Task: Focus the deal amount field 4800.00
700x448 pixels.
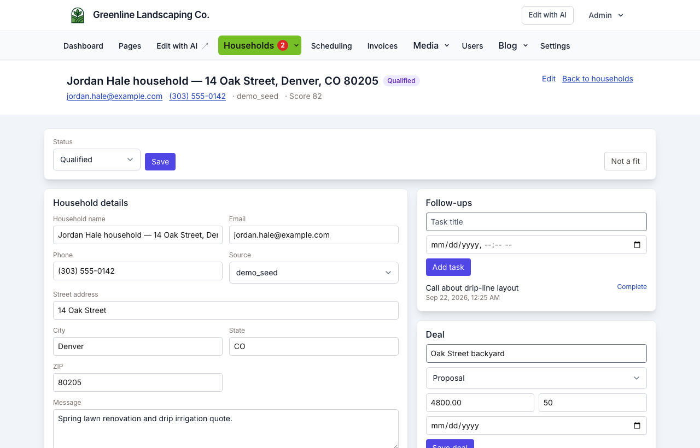Action: click(480, 403)
